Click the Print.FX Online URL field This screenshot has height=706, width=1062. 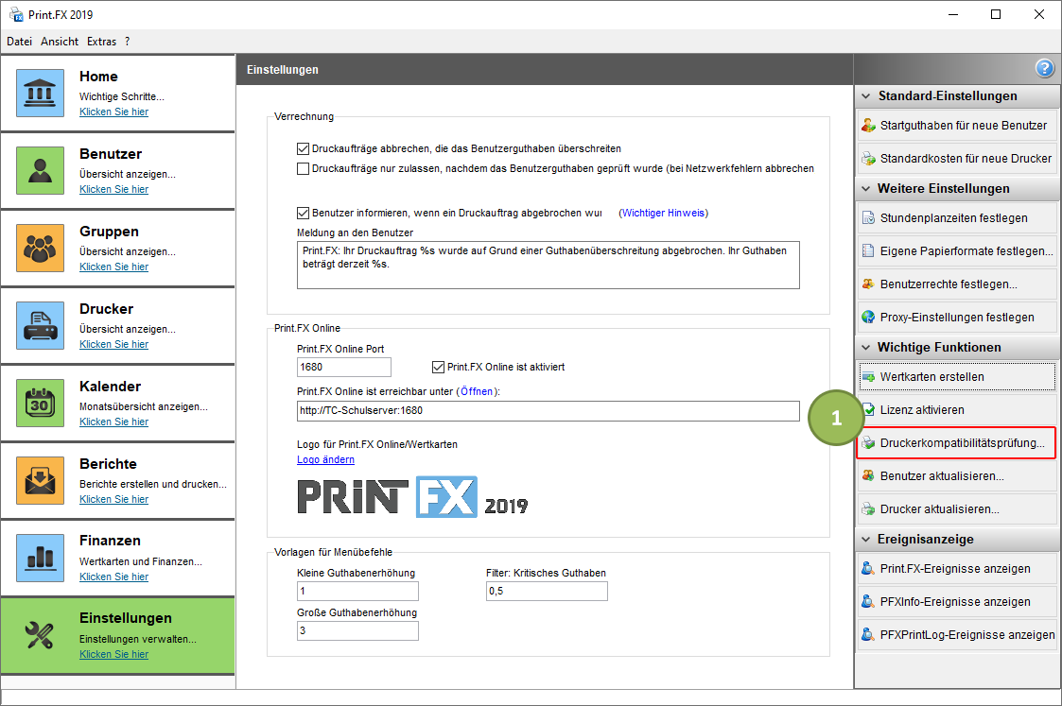(x=548, y=411)
